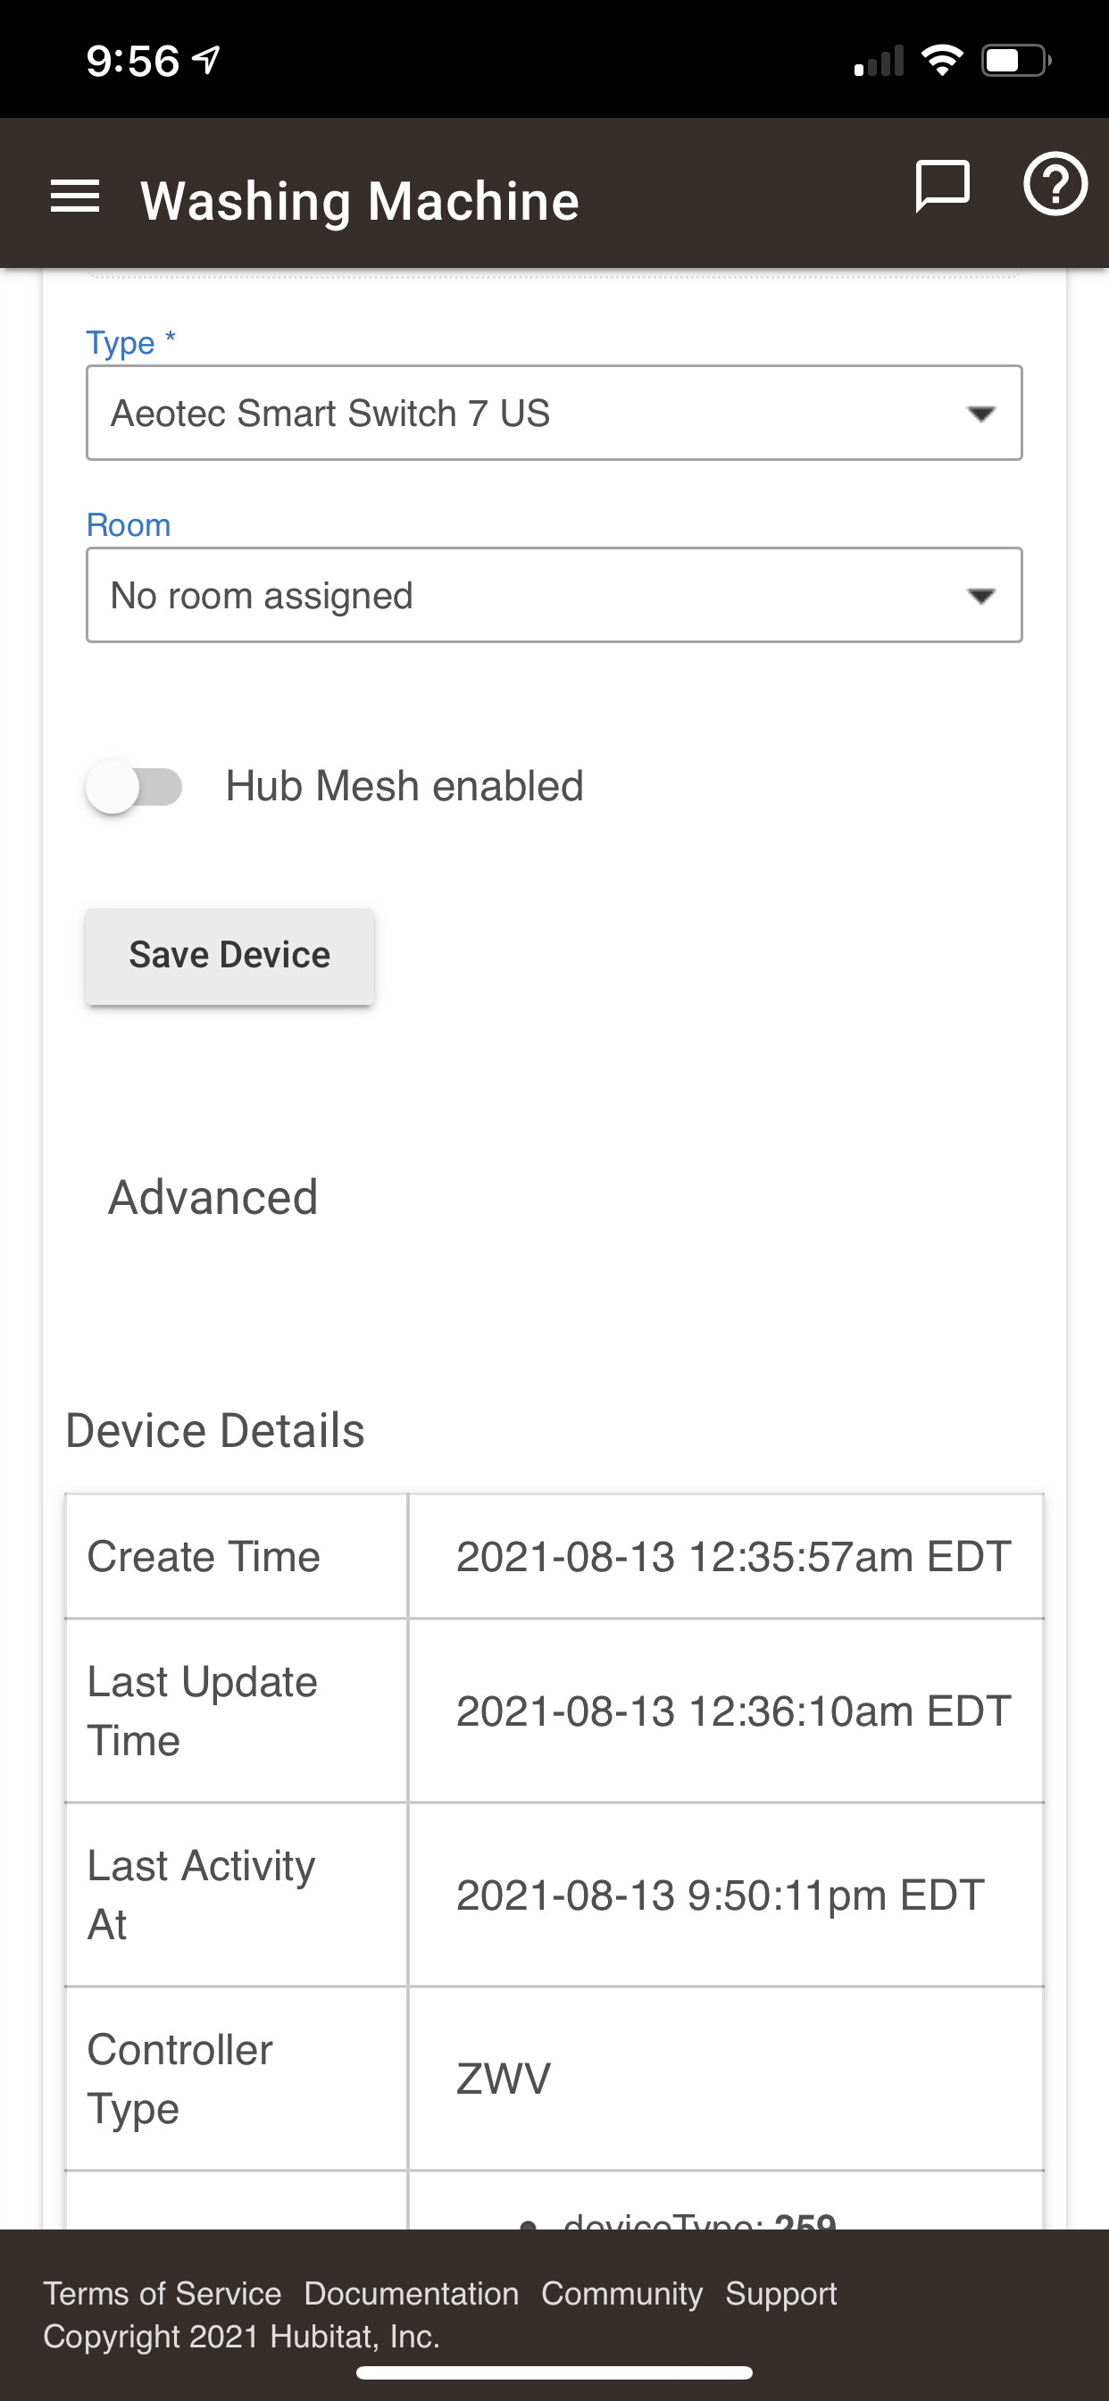Click the Save Device button
The width and height of the screenshot is (1109, 2401).
230,956
